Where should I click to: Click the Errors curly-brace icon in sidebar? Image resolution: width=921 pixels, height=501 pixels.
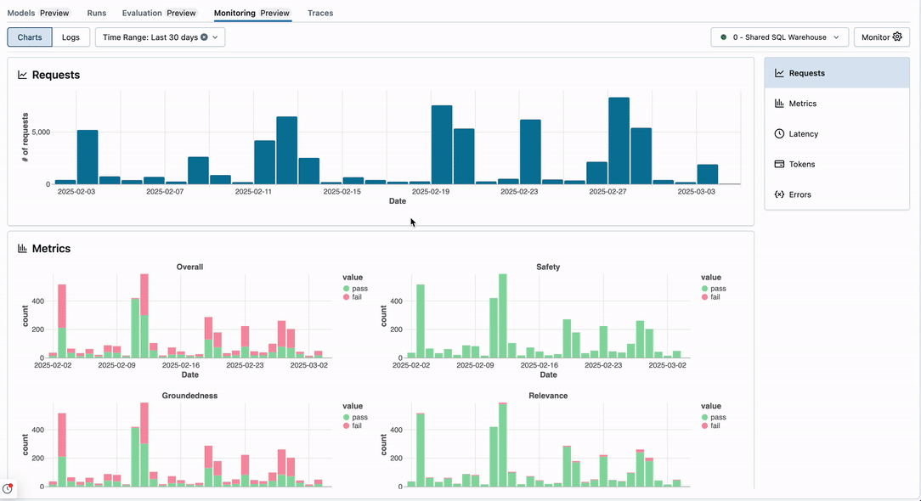779,194
